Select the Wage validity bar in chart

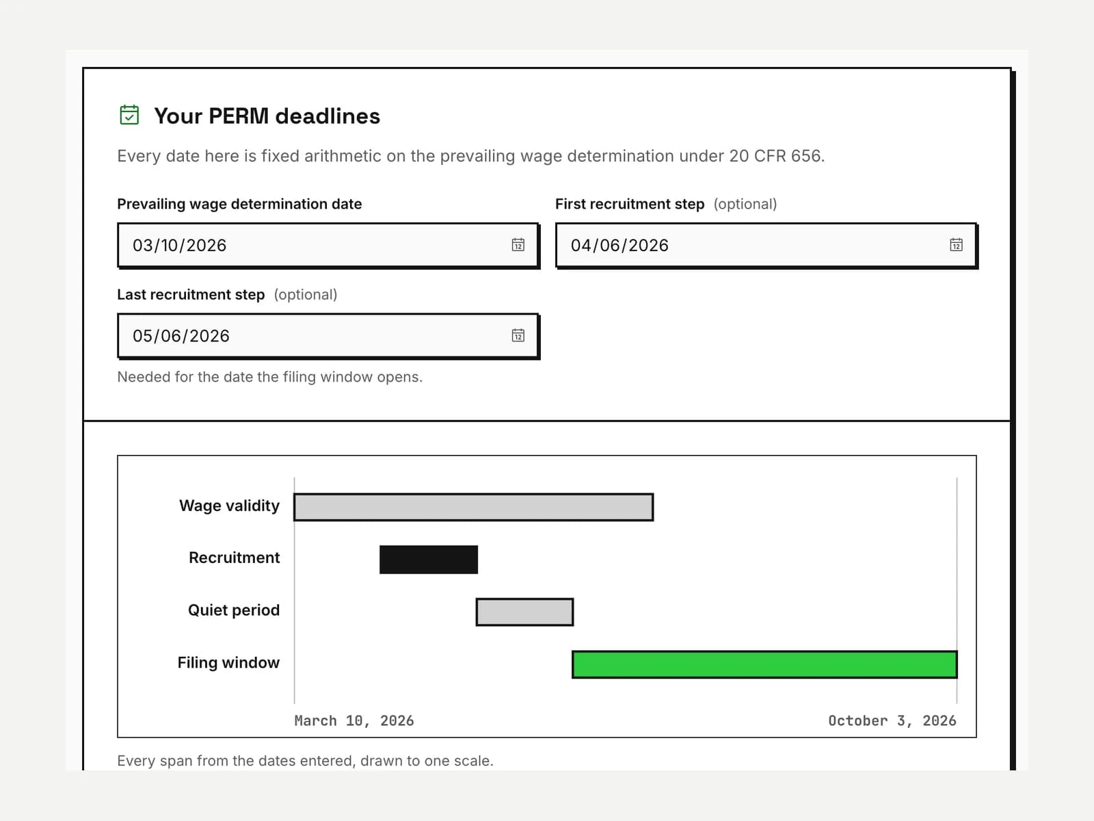coord(474,507)
